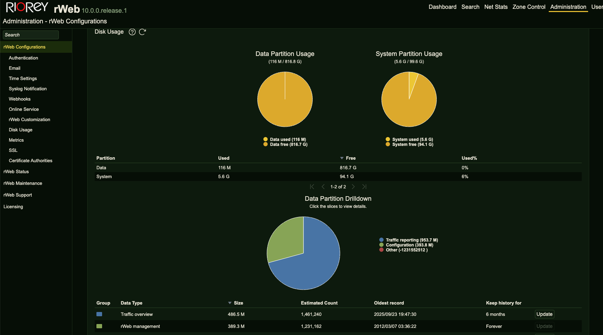Toggle System used legend marker

pos(388,139)
